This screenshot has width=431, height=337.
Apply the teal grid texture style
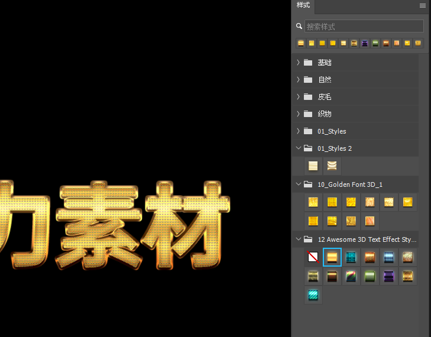(x=351, y=257)
